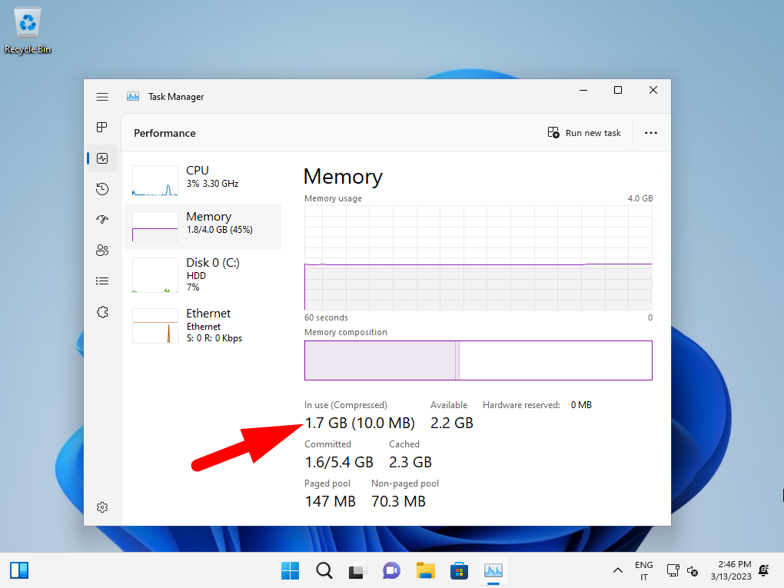Open the Task Manager hamburger navigation menu
784x588 pixels.
coord(102,97)
